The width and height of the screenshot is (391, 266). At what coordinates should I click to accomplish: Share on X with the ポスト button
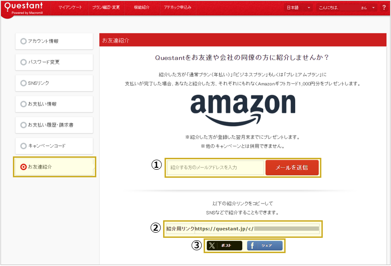[224, 246]
